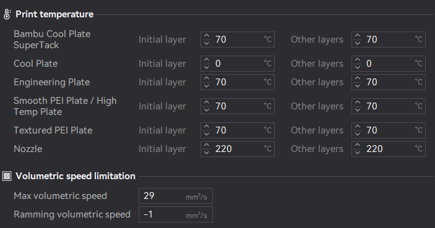Edit Bambu Cool Plate SuperTack other layers value
The image size is (435, 228).
[x=389, y=40]
